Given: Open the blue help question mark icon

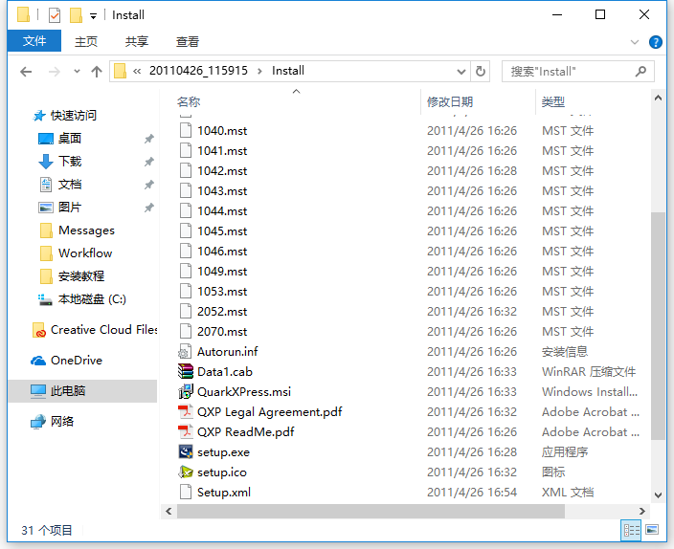Looking at the screenshot, I should [x=656, y=42].
